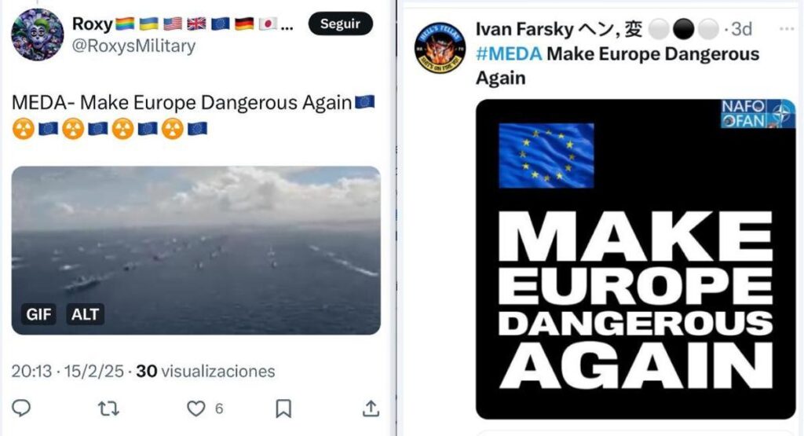
Task: Open the Make Europe Dangerous Again image
Action: (636, 259)
